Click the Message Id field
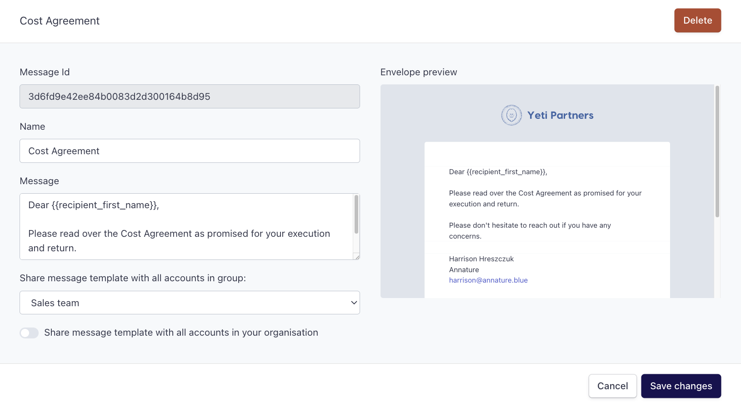741x406 pixels. click(190, 97)
